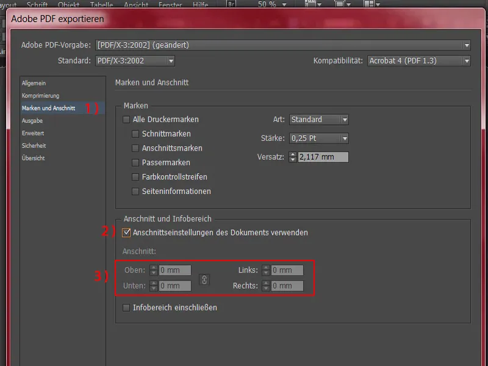488x366 pixels.
Task: Open the Kompatibilität Acrobat 4 dropdown
Action: coord(419,60)
